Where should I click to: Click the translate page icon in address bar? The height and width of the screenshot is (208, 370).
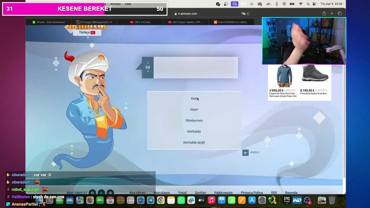pos(243,14)
